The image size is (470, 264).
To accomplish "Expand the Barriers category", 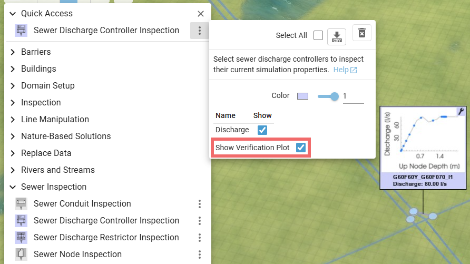I will 13,52.
